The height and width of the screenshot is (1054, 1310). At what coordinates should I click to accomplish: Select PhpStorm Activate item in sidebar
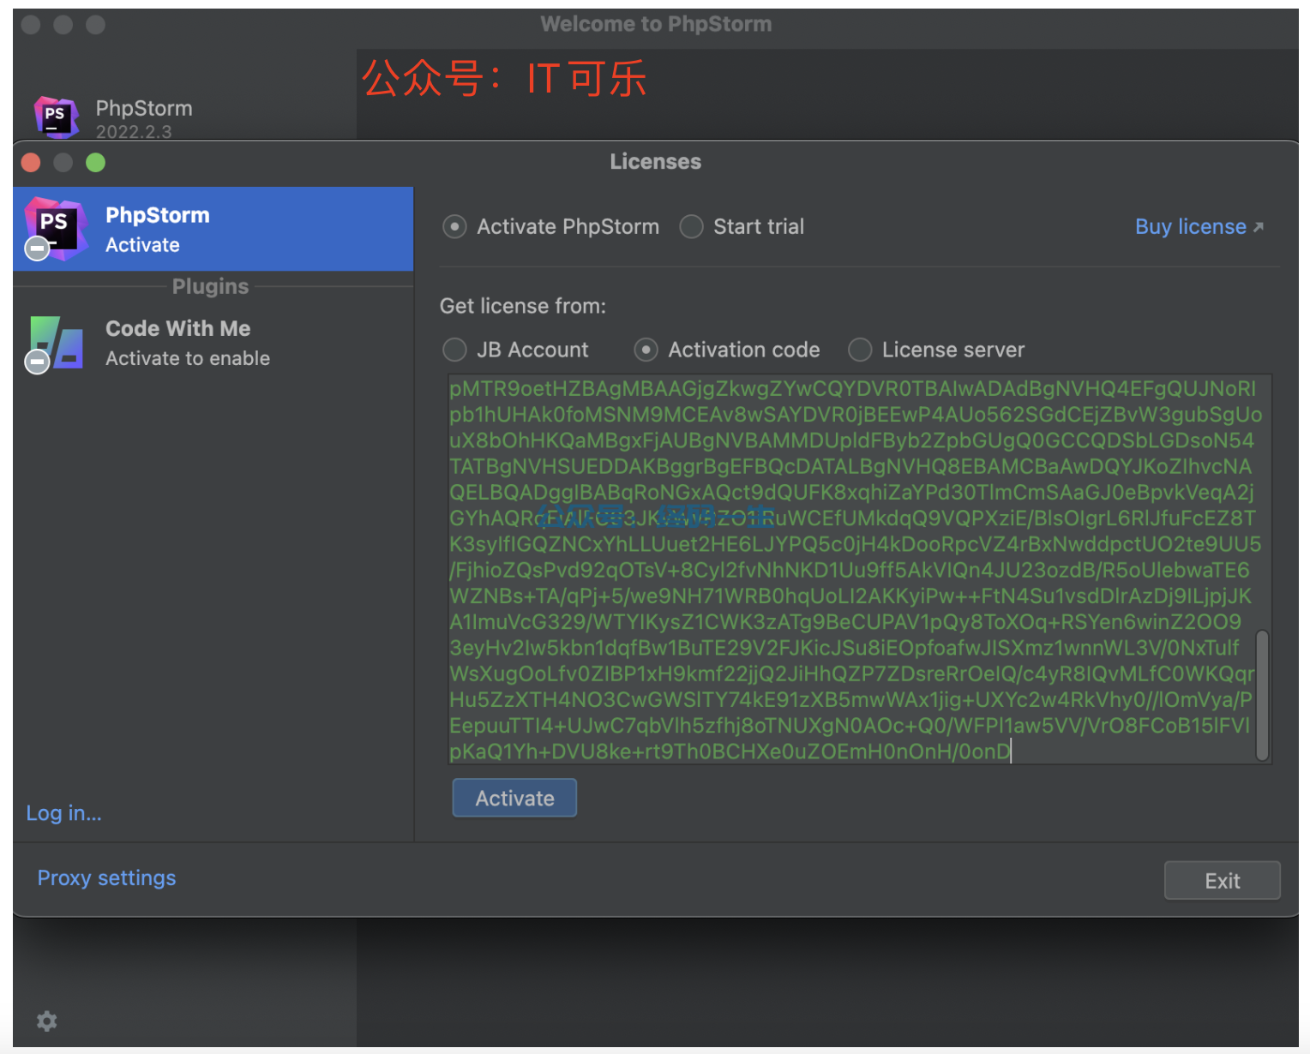point(213,229)
